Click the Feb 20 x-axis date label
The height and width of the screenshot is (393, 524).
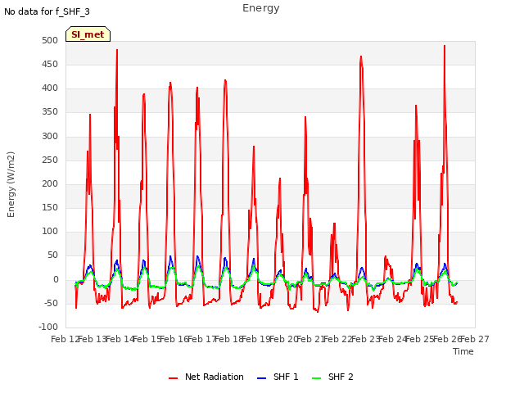pyautogui.click(x=283, y=339)
